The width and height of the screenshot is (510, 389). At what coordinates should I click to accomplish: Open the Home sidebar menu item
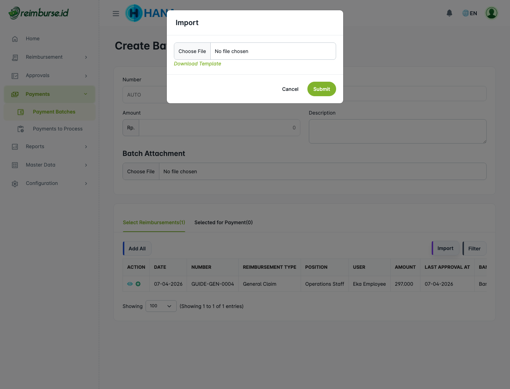33,39
